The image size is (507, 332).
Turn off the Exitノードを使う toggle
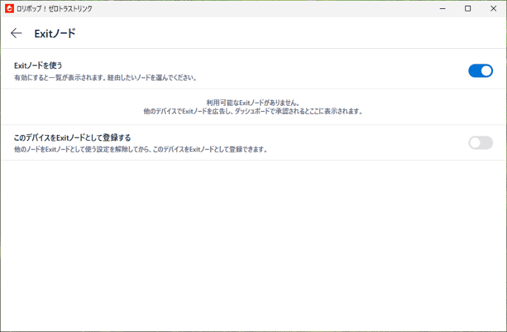pyautogui.click(x=480, y=71)
